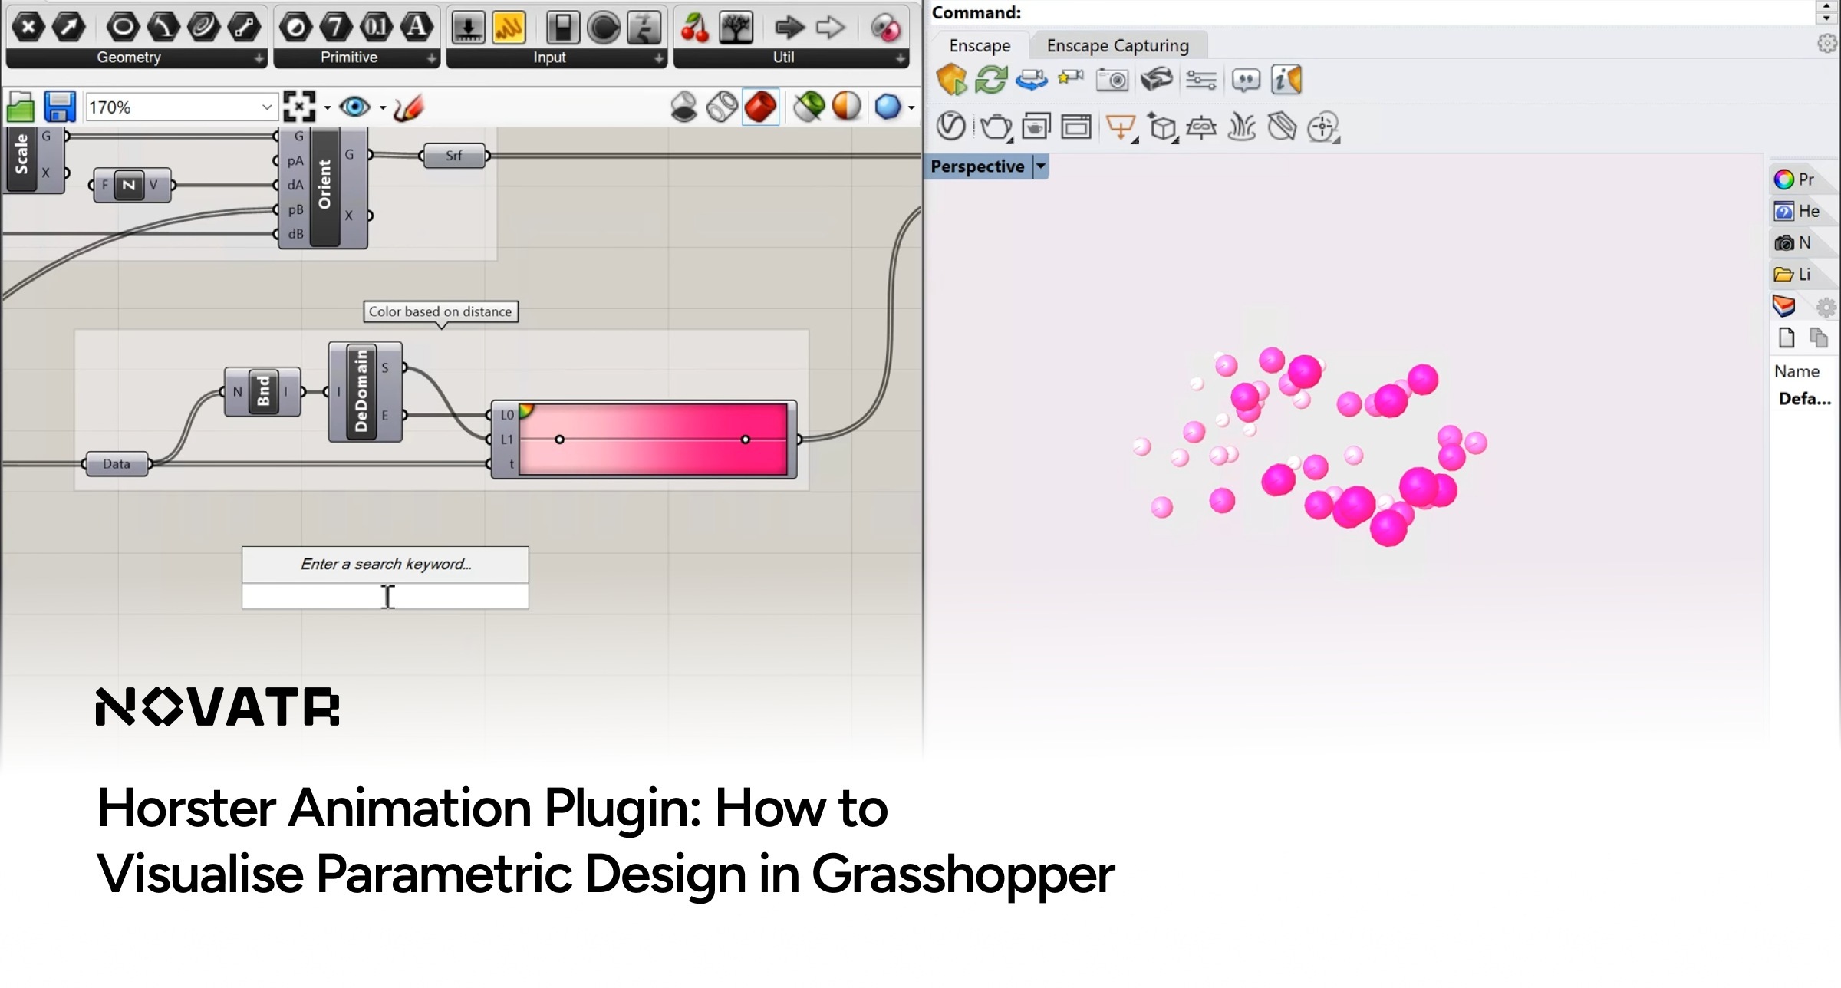Select the Boolean Toggle icon in Input
The image size is (1841, 988).
(563, 28)
